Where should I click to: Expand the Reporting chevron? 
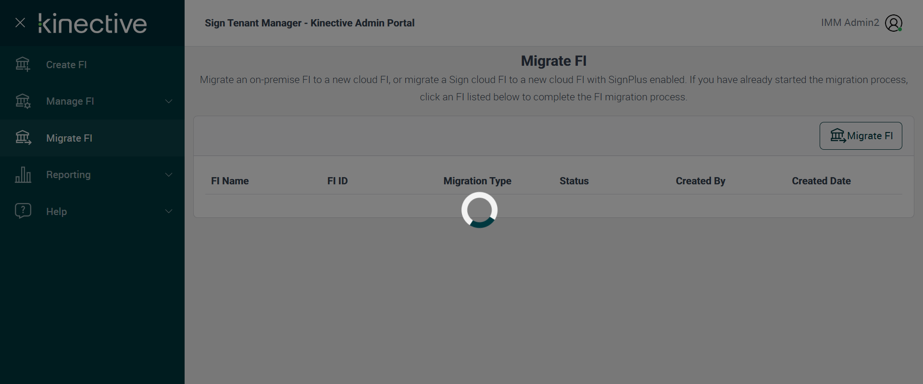[x=169, y=175]
